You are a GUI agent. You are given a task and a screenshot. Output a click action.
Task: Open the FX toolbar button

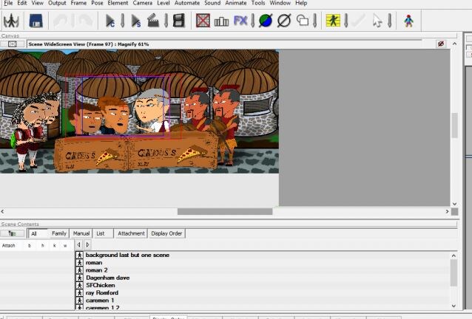240,21
